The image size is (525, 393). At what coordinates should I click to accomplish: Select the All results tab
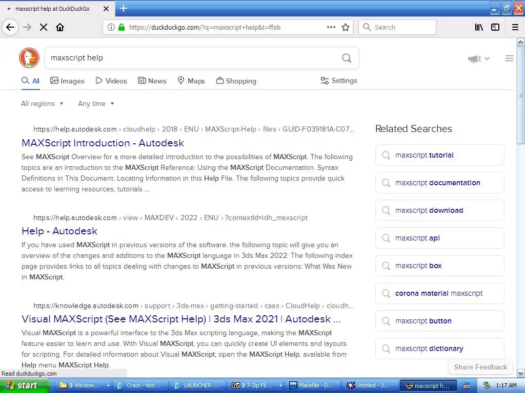pos(30,81)
